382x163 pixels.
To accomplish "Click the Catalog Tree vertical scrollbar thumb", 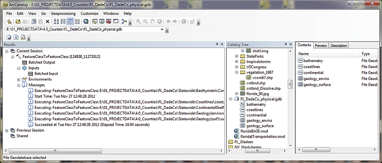I will 290,85.
